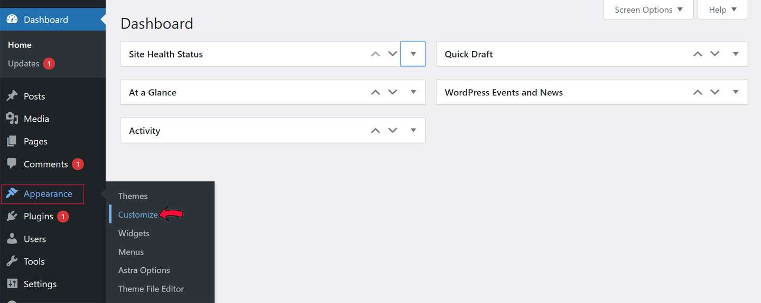The height and width of the screenshot is (303, 761).
Task: Click the Media library icon
Action: pyautogui.click(x=12, y=119)
